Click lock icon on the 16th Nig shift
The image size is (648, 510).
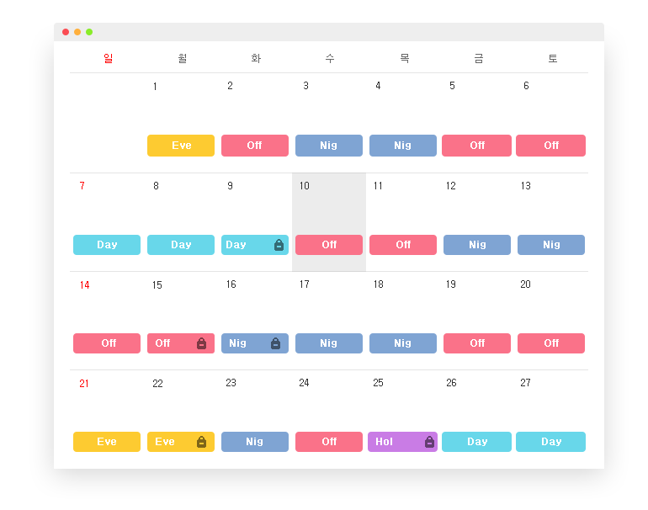[275, 343]
